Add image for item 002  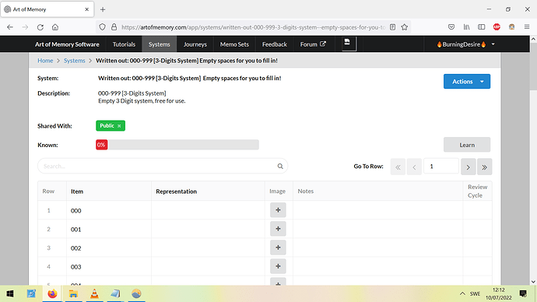click(x=278, y=248)
